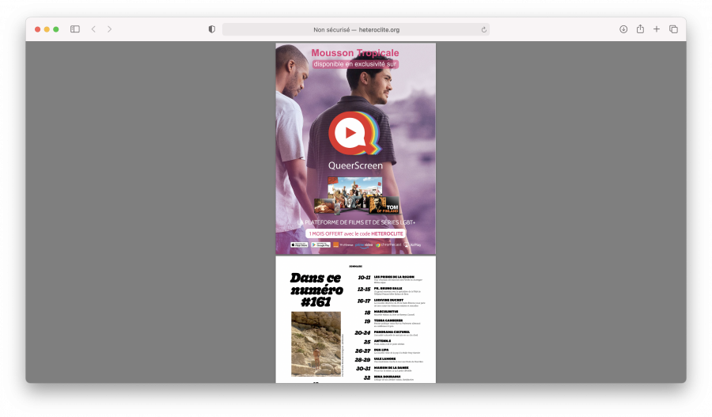Reload the heteroclite.org page
The height and width of the screenshot is (417, 712).
click(x=483, y=29)
